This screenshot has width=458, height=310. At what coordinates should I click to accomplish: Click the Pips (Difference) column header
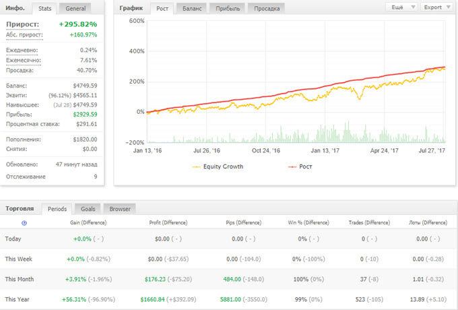[244, 222]
